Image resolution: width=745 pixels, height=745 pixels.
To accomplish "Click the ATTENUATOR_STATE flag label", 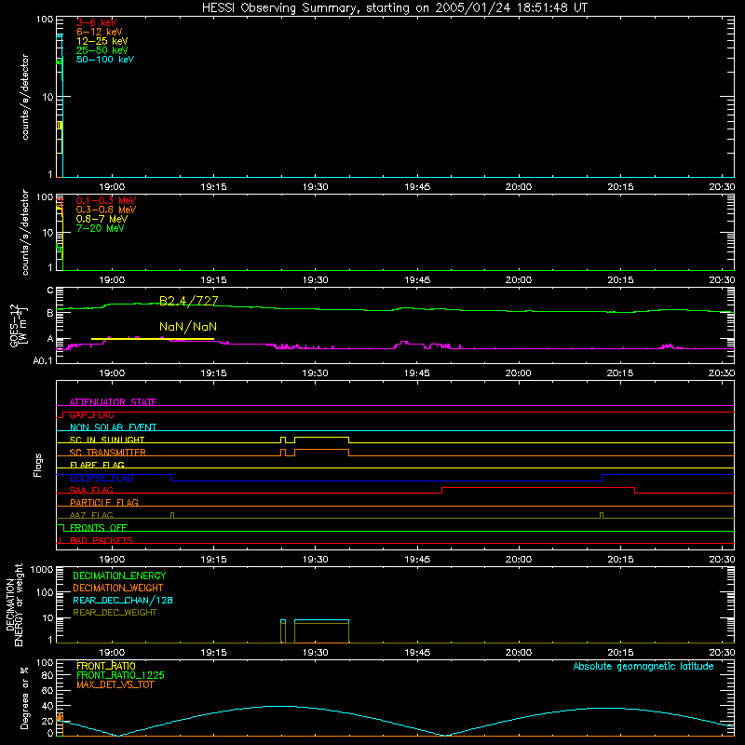I will coord(113,402).
